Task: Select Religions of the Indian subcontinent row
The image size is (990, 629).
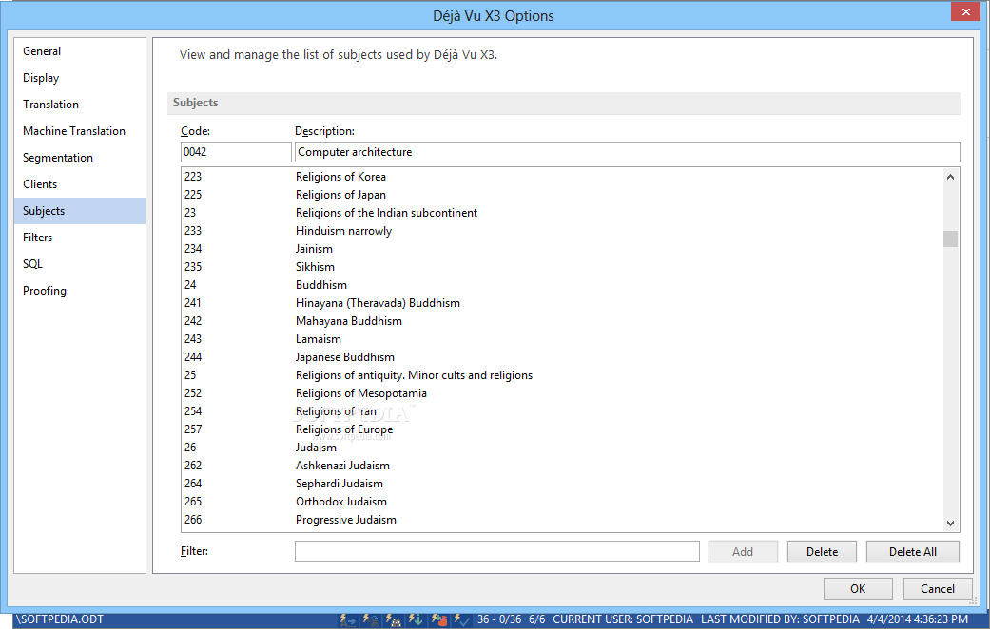Action: [562, 213]
